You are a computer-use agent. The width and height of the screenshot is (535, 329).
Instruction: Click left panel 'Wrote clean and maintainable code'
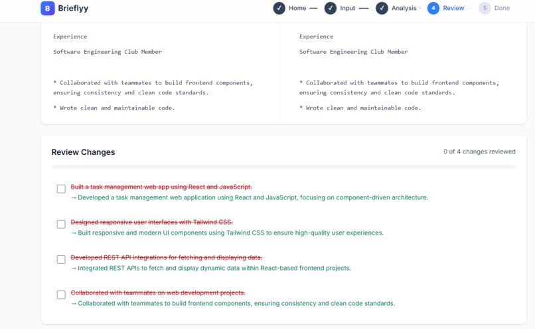point(114,108)
